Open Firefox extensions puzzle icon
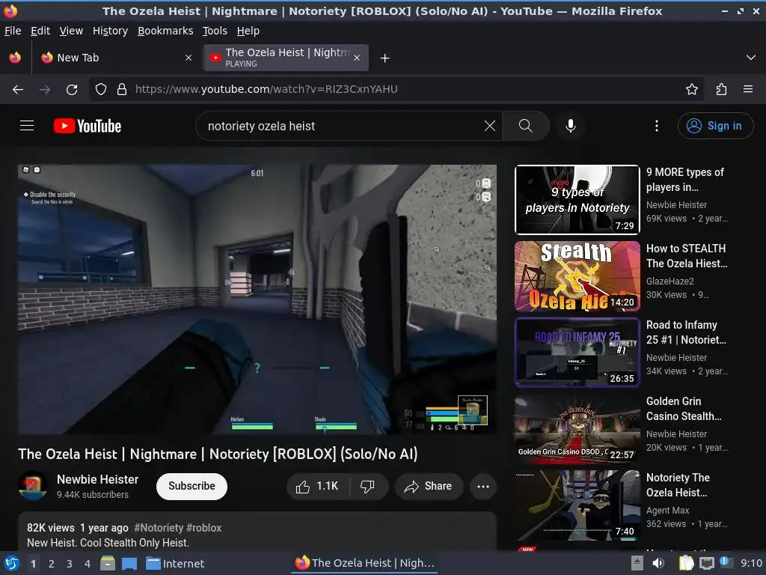 tap(722, 90)
